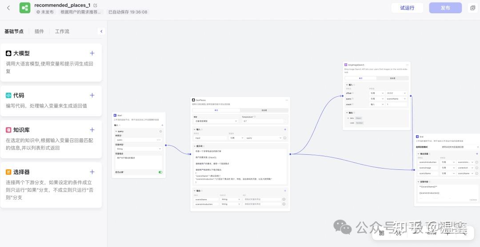Open the 模型 dropdown in GenPlaces node
The height and width of the screenshot is (247, 480).
(216, 121)
